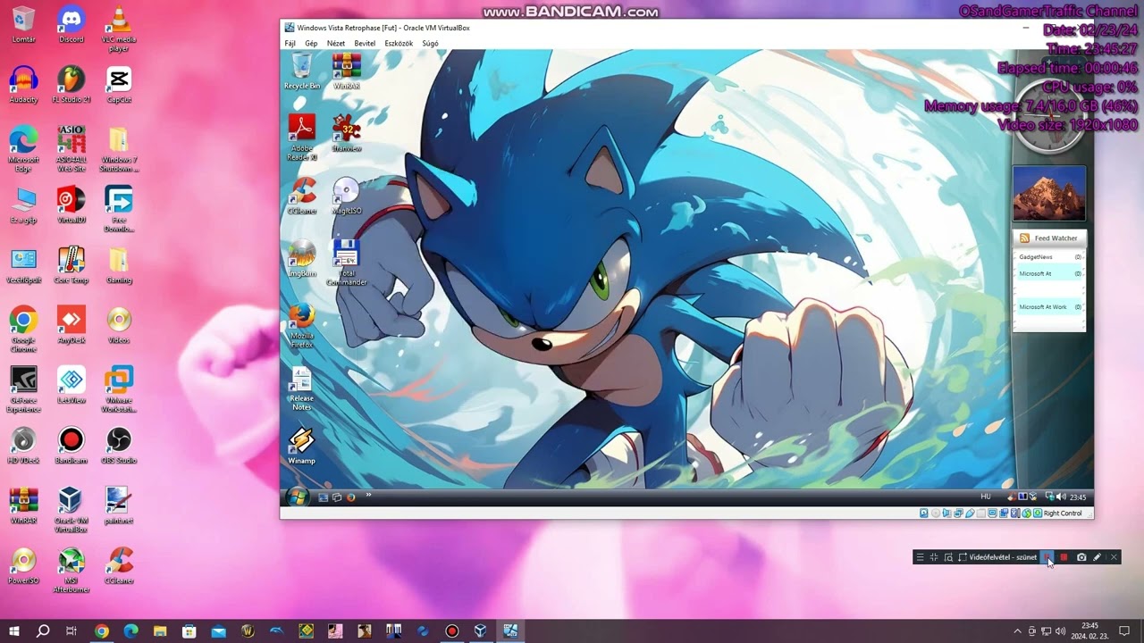Click the VirtualBox display status icon

(x=992, y=514)
